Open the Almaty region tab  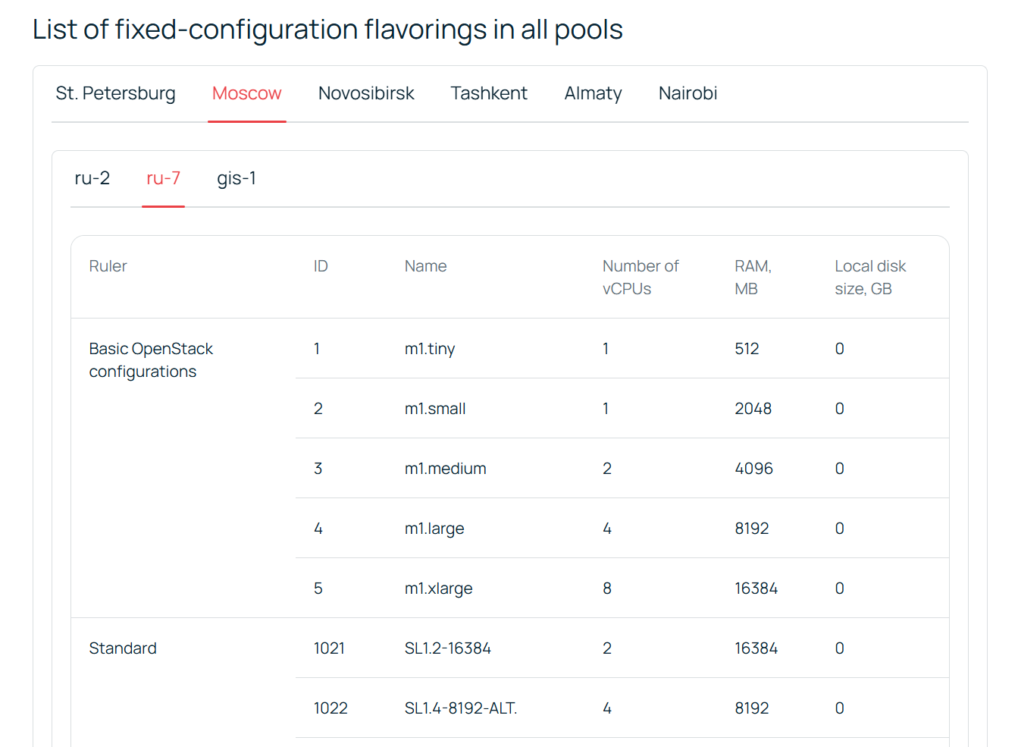[x=593, y=93]
